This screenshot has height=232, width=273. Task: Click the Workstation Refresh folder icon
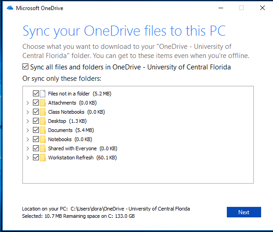(43, 158)
